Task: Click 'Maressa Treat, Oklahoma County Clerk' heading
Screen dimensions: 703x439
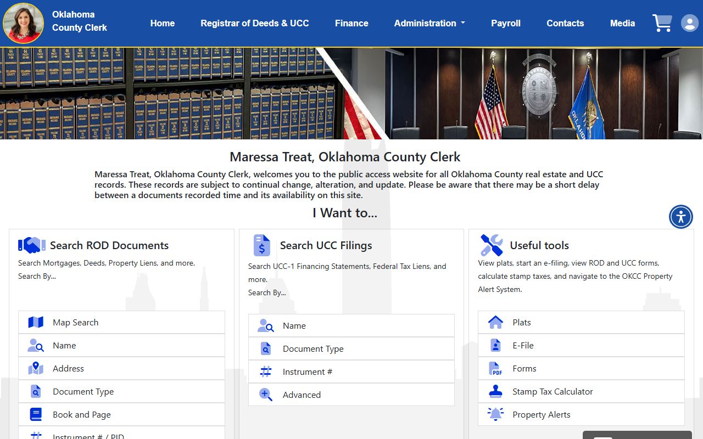Action: click(345, 157)
